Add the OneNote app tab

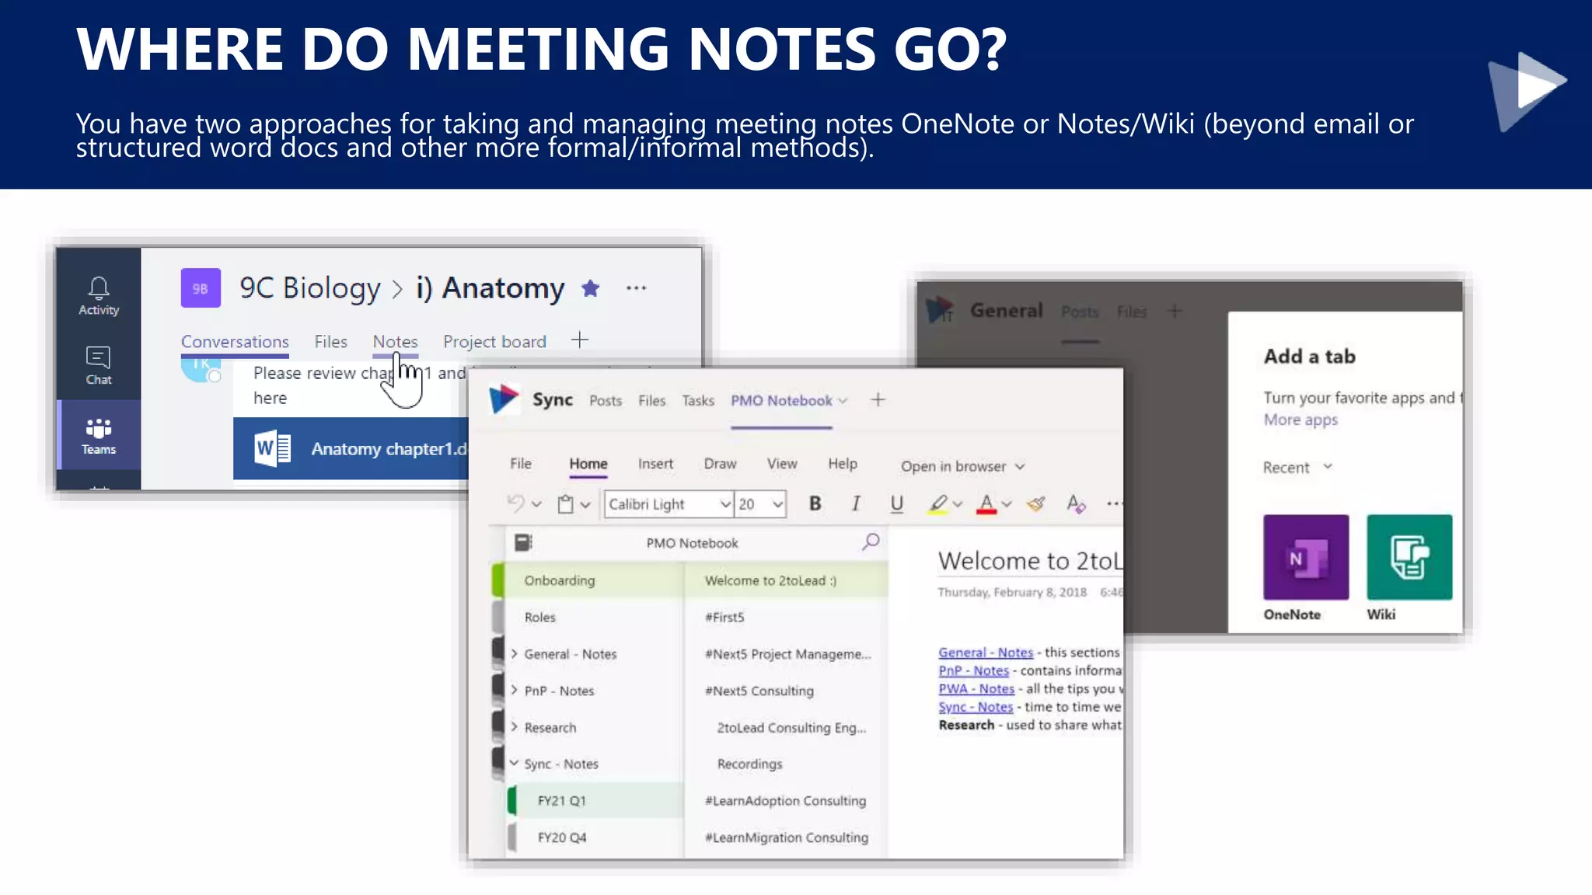pyautogui.click(x=1306, y=557)
